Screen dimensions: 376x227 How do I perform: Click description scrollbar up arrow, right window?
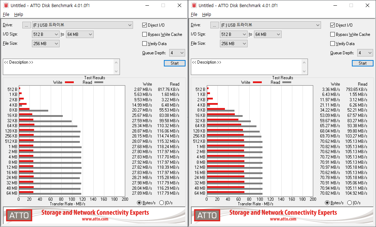(x=304, y=63)
